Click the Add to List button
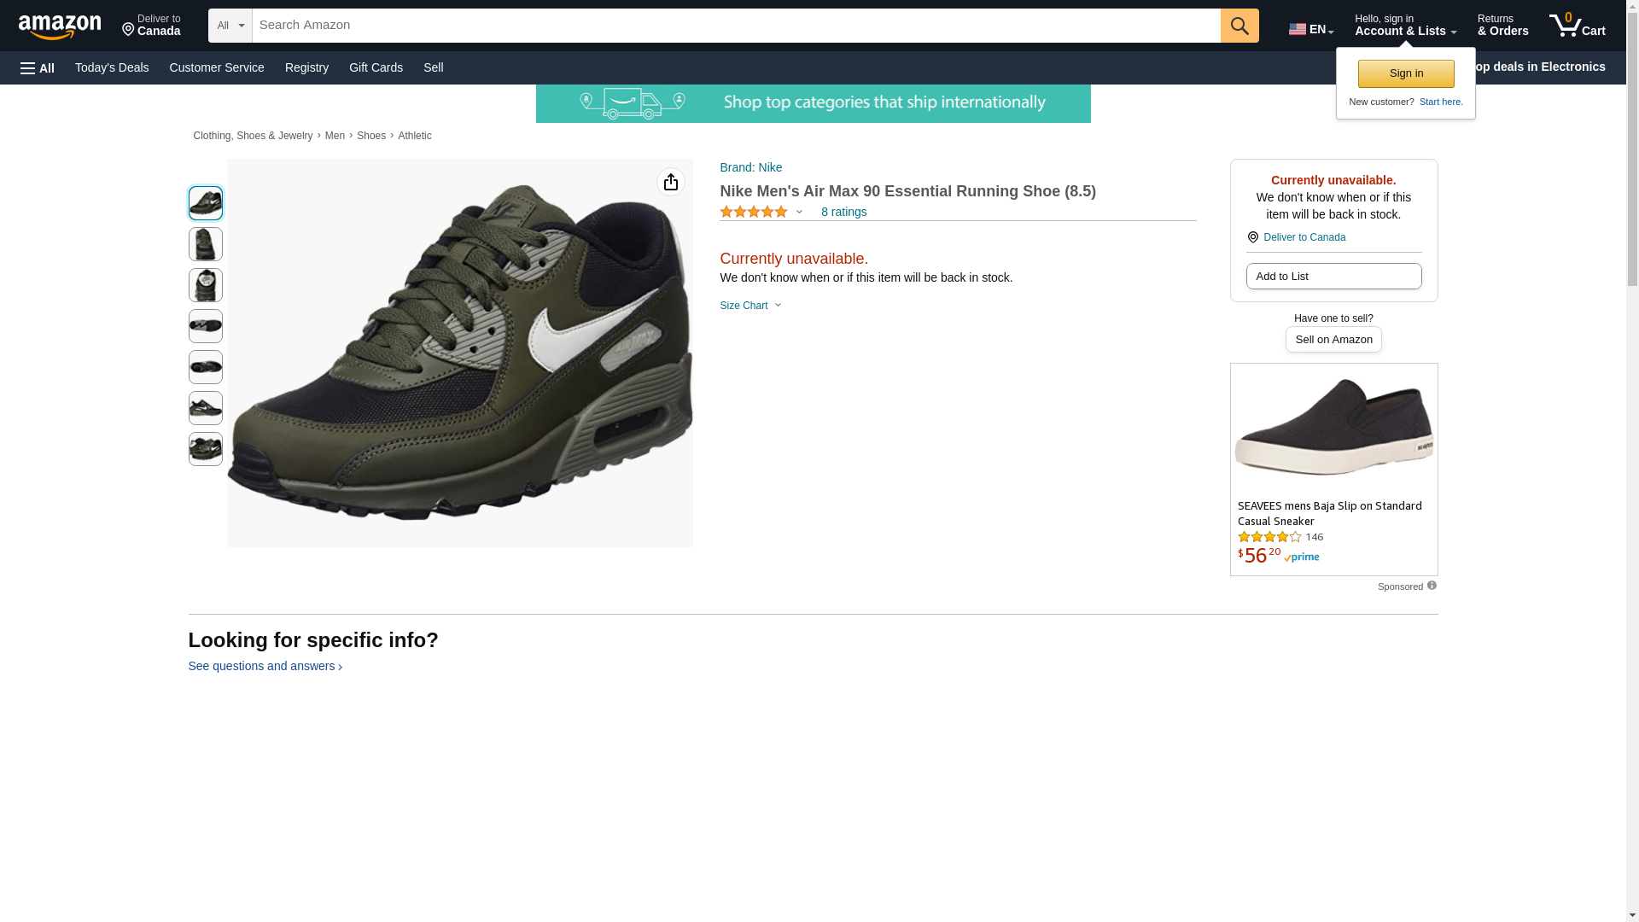Screen dimensions: 1639x922 click(x=1333, y=276)
